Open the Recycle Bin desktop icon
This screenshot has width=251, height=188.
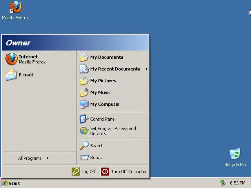point(235,154)
